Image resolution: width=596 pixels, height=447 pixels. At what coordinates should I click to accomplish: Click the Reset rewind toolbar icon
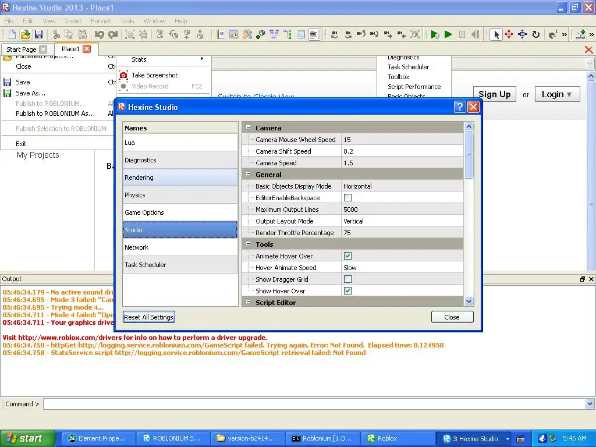475,34
